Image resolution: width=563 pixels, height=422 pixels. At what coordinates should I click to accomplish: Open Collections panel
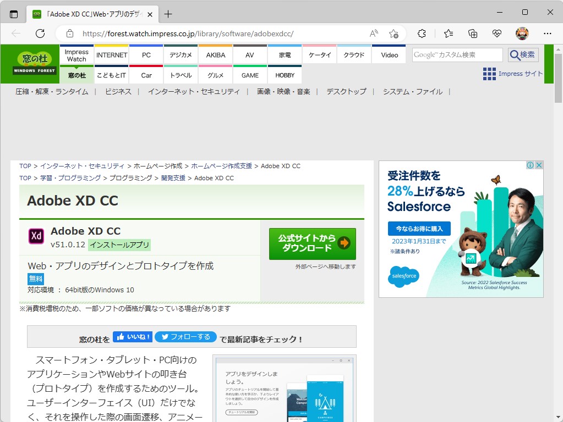pos(473,34)
